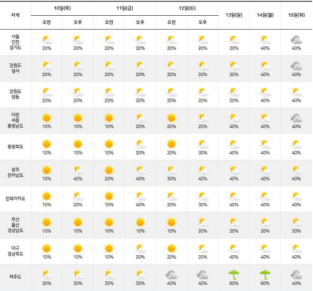Click 대구 경상북도 sunny icon for 12일 오전

(x=171, y=249)
